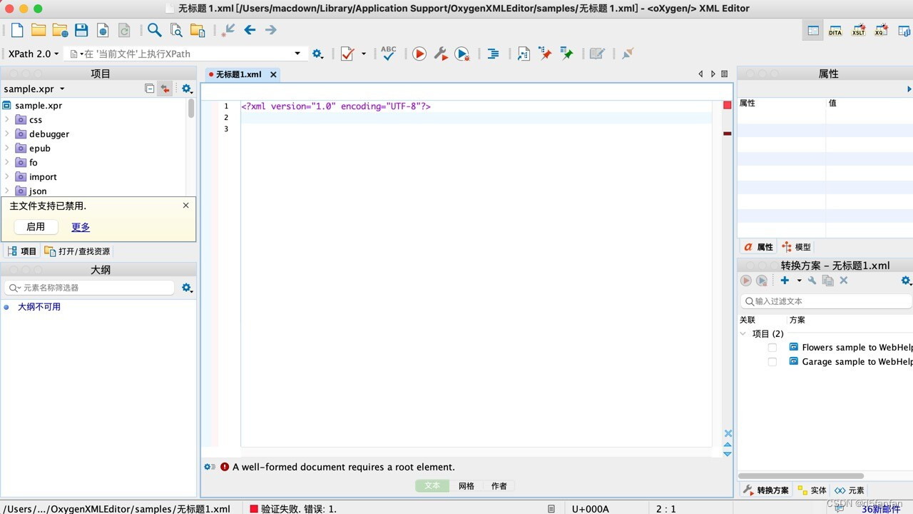Image resolution: width=913 pixels, height=514 pixels.
Task: Switch to the 网格 (Grid) editing tab
Action: [x=466, y=485]
